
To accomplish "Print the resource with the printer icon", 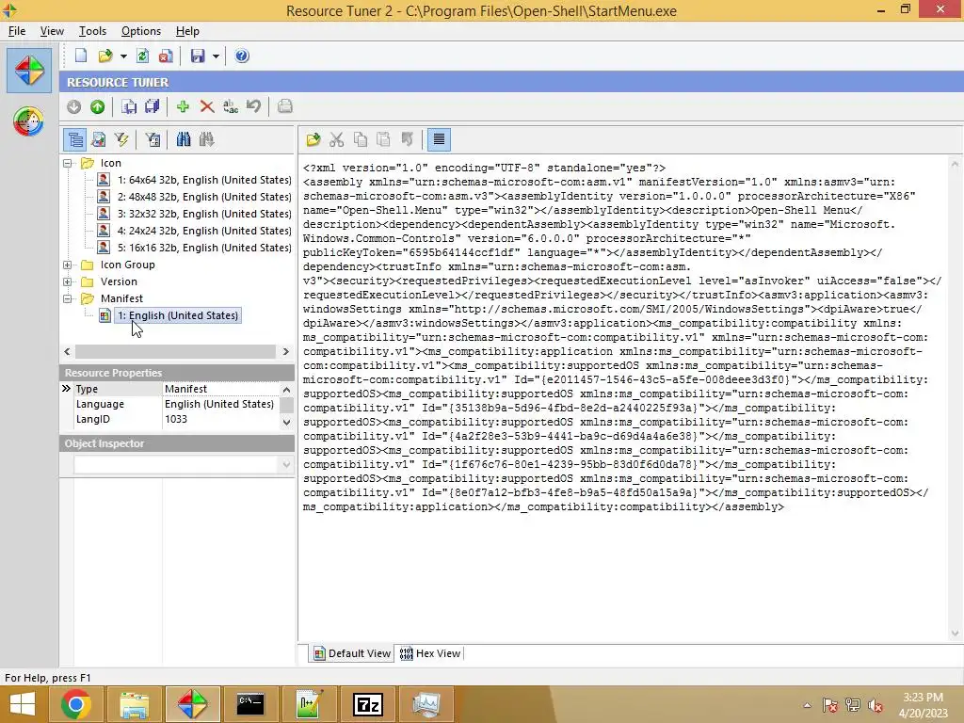I will pos(284,107).
